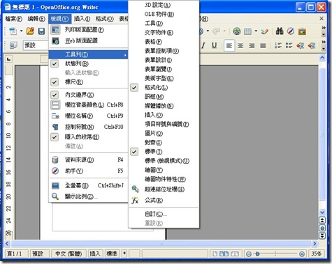The height and width of the screenshot is (264, 332).
Task: Open the Gallery picture icon
Action: tap(302, 31)
